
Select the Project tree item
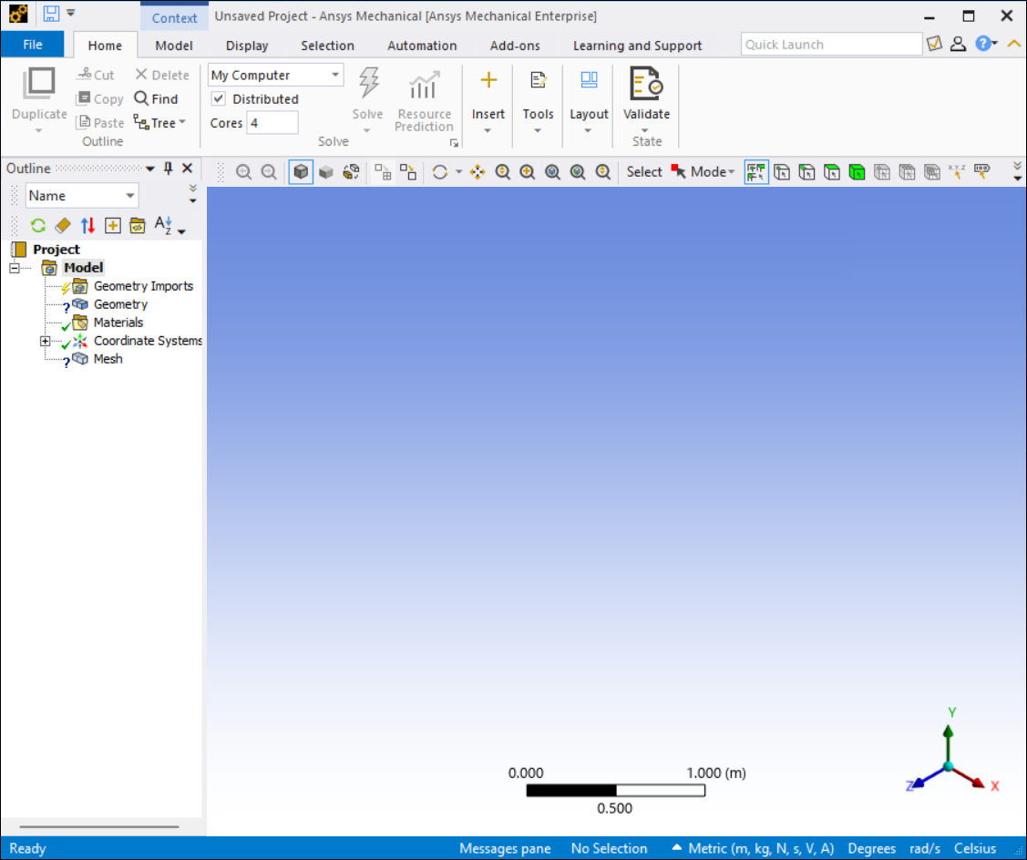(x=56, y=250)
